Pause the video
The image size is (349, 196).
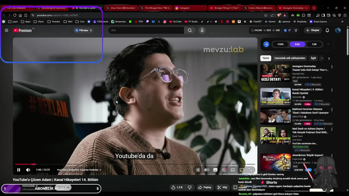(19, 170)
